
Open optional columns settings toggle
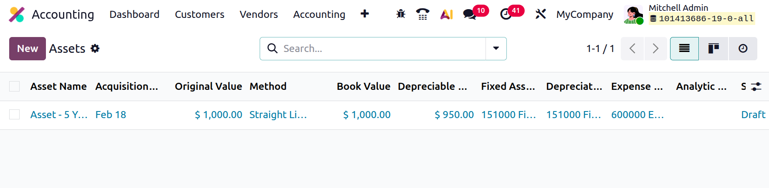(756, 87)
